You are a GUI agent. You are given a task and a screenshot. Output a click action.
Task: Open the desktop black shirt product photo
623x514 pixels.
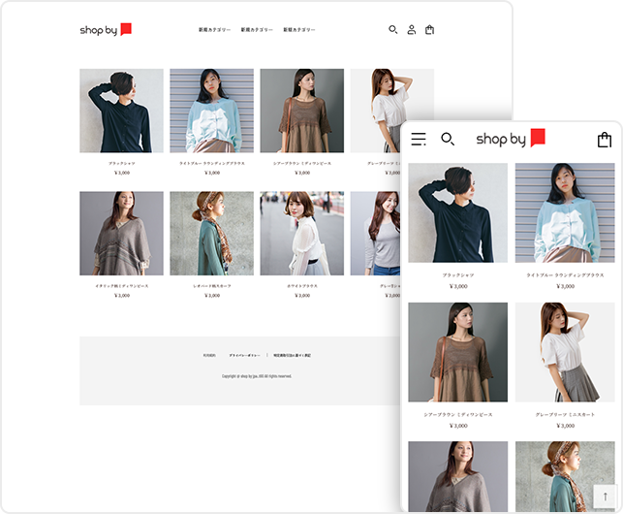pos(121,111)
